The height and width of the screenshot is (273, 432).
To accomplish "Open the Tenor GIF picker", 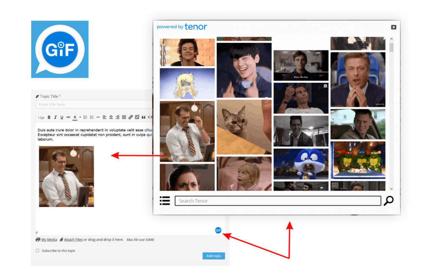I will (218, 230).
